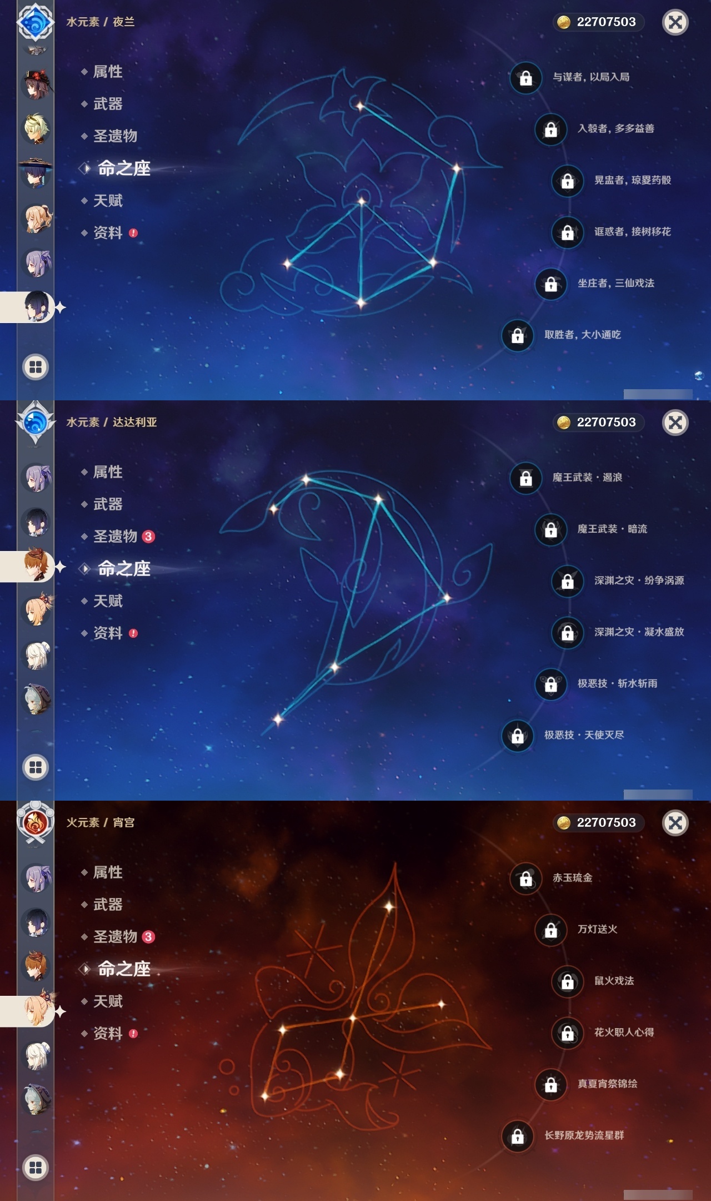Select locked constellation 长野原龙势流星群
The height and width of the screenshot is (1201, 711).
[x=563, y=1135]
